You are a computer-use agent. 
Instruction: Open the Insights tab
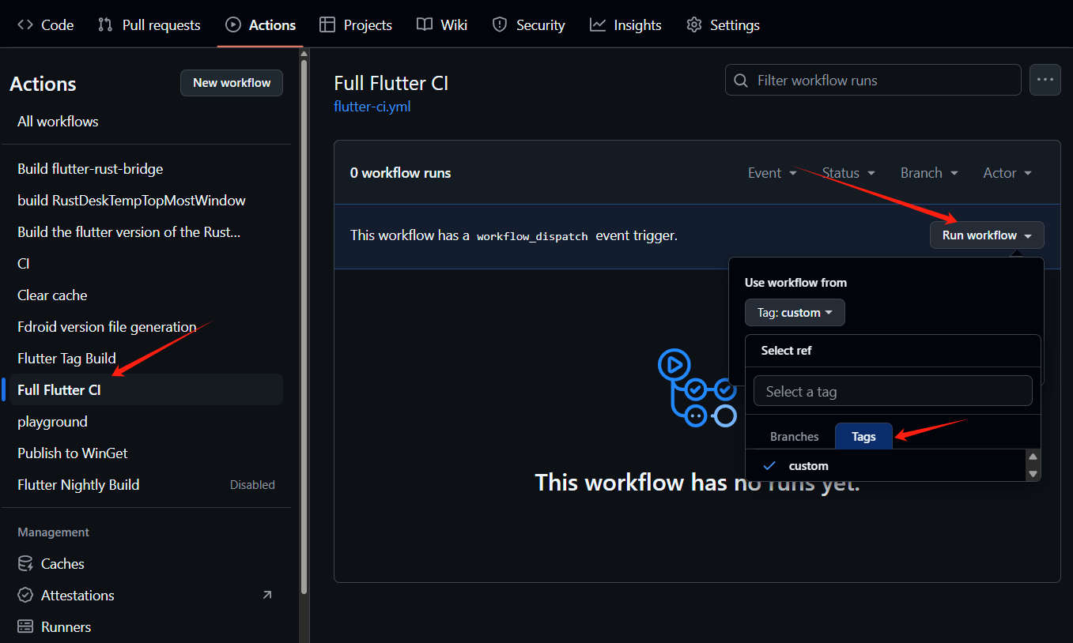click(x=625, y=25)
